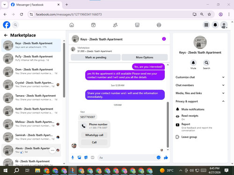Open the Marketplace storefront icon

point(137,25)
